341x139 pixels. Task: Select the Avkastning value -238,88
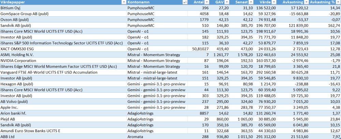point(293,84)
